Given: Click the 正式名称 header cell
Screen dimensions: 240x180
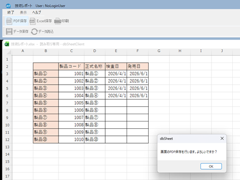Looking at the screenshot, I should click(x=95, y=66).
